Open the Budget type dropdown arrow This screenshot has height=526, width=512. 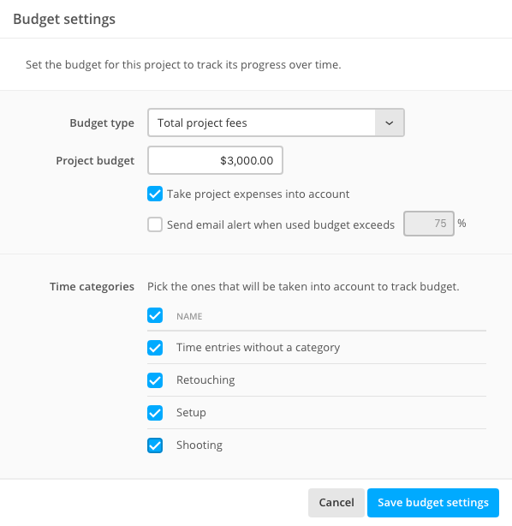coord(390,123)
